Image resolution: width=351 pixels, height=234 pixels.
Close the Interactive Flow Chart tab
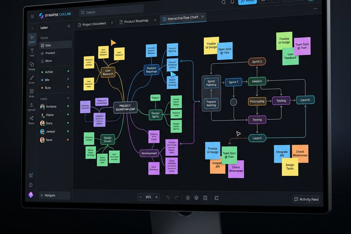tap(202, 17)
